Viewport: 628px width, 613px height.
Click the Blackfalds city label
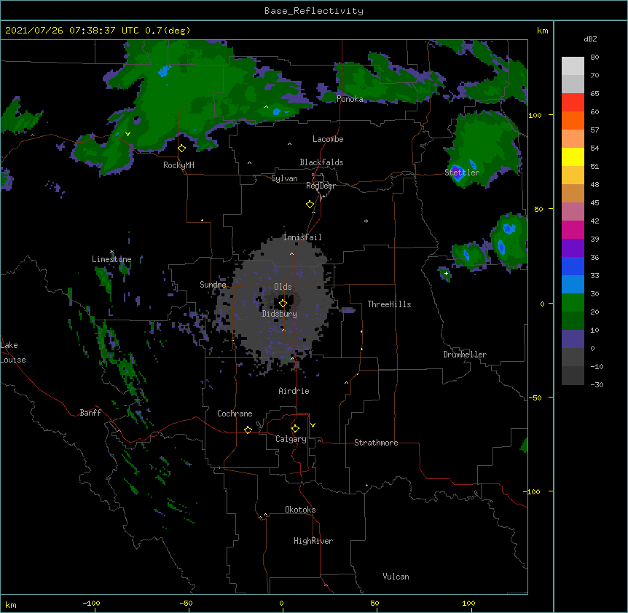pos(321,162)
